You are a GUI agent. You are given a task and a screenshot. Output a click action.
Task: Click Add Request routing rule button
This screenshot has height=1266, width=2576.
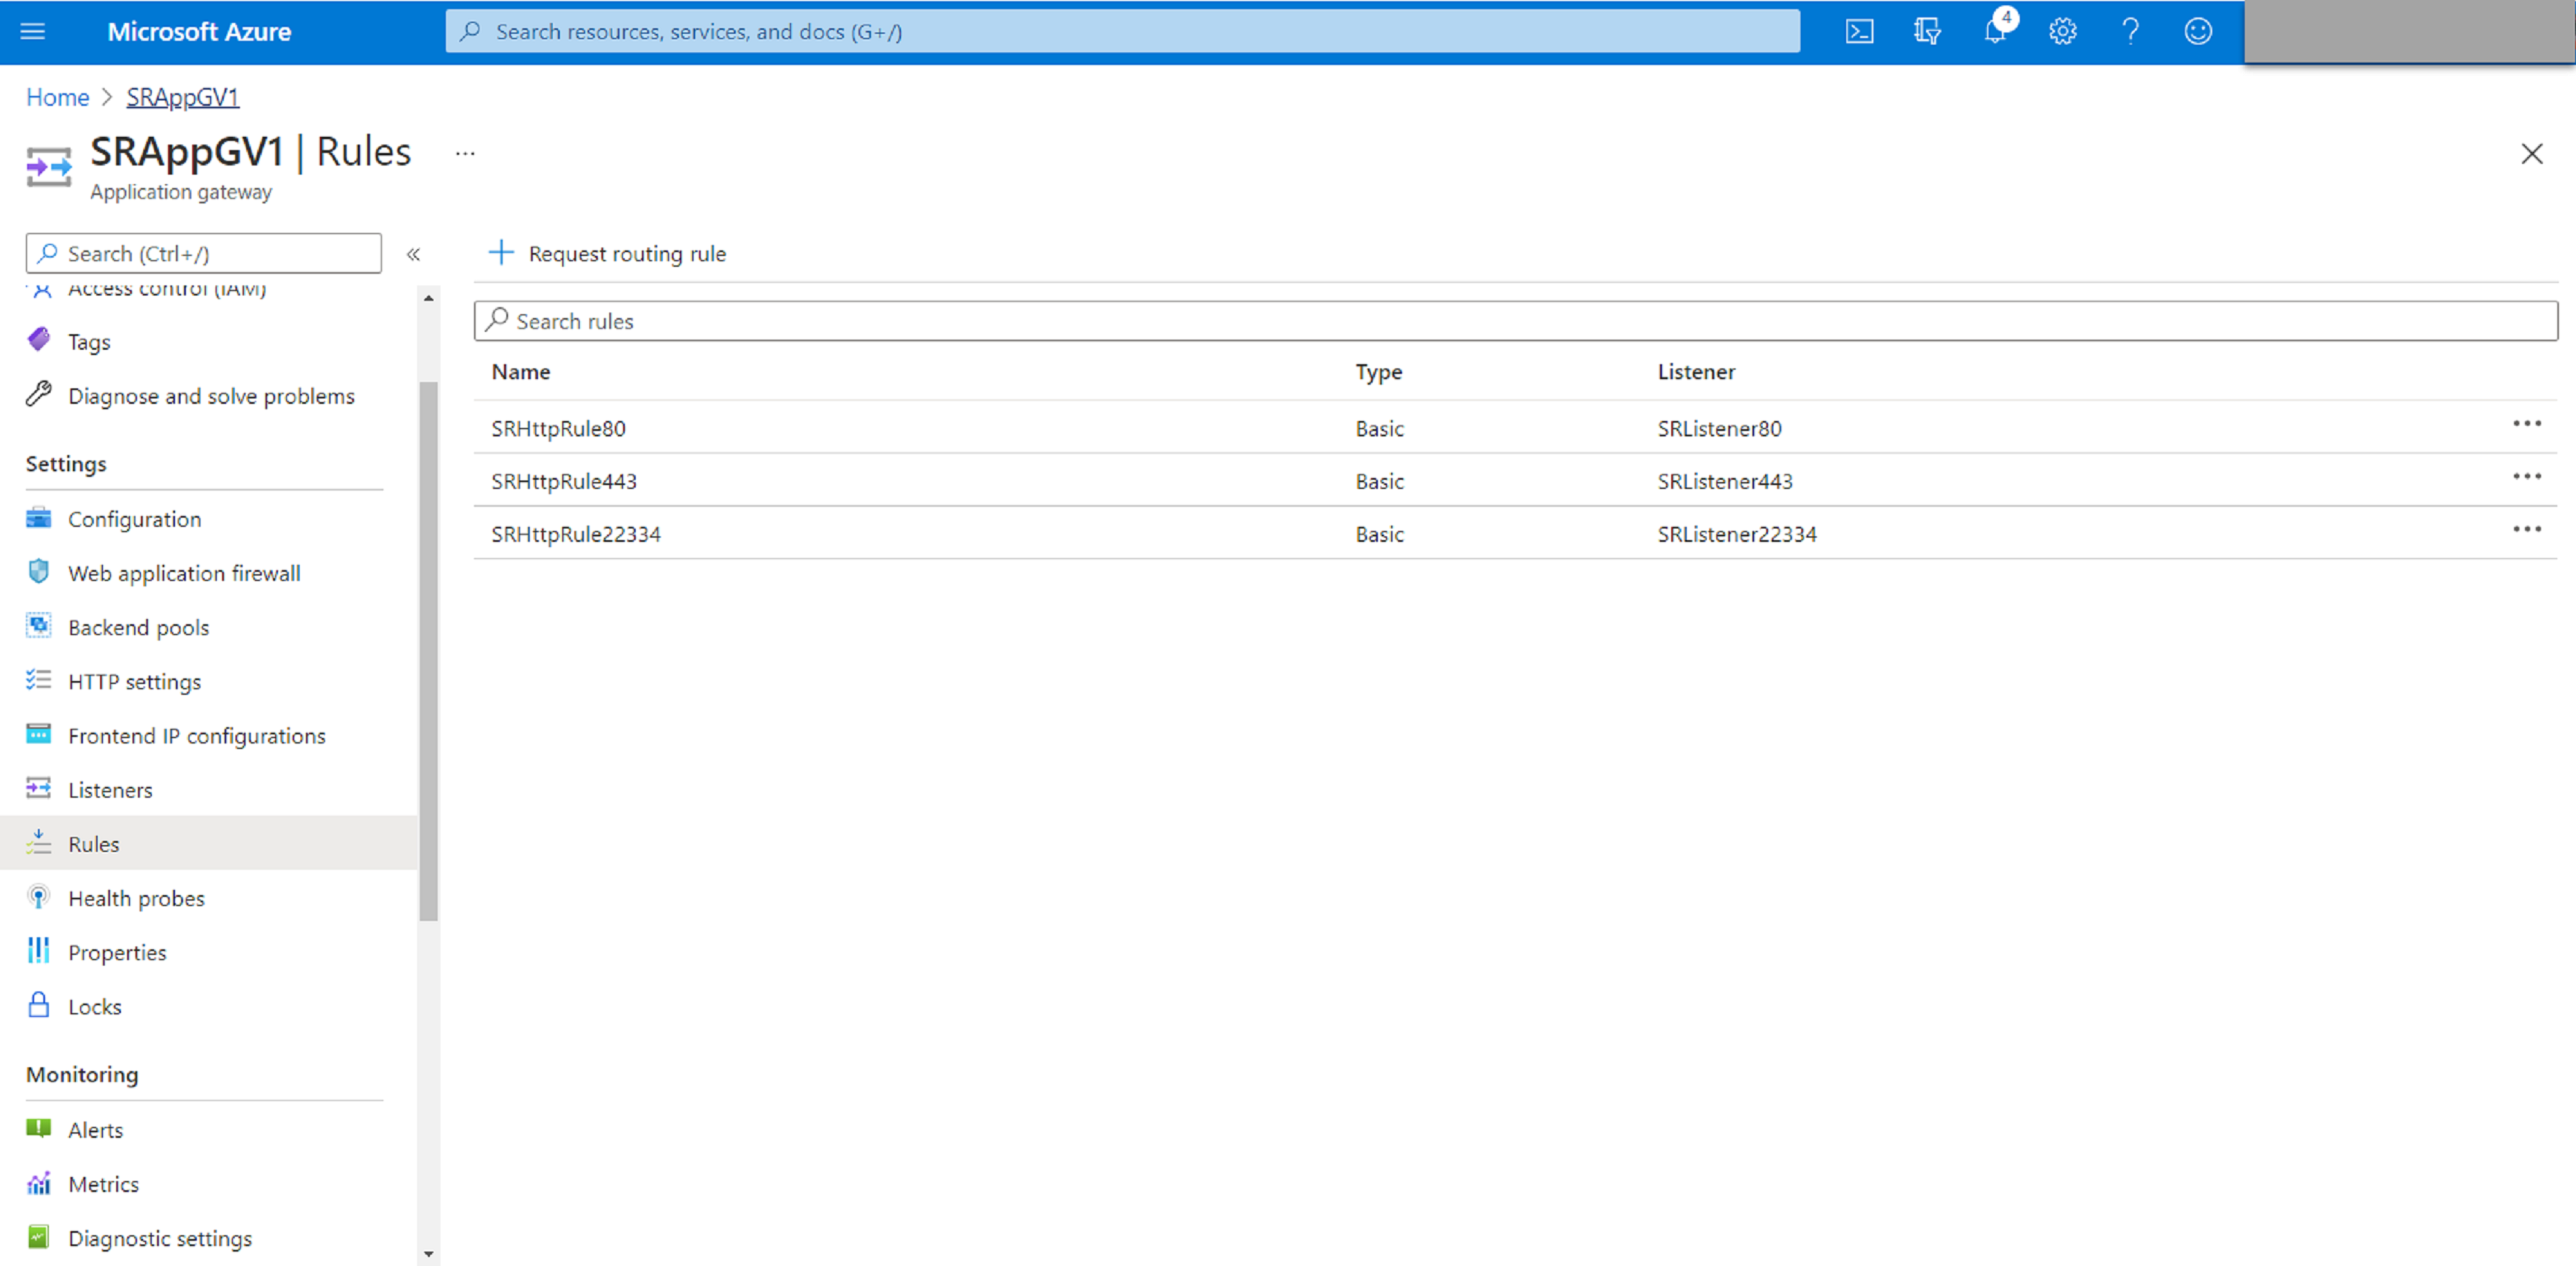tap(608, 253)
